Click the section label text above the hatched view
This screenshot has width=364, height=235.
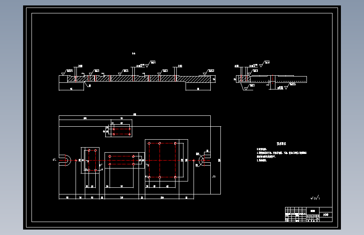click(134, 54)
